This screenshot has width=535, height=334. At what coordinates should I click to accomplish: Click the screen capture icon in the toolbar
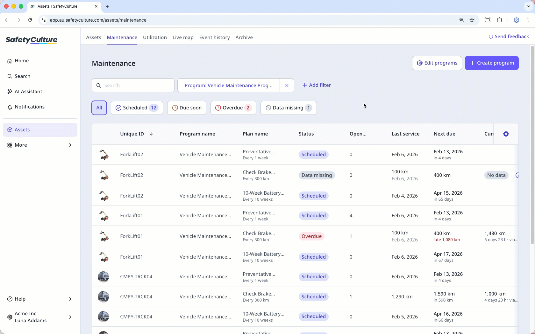[488, 20]
